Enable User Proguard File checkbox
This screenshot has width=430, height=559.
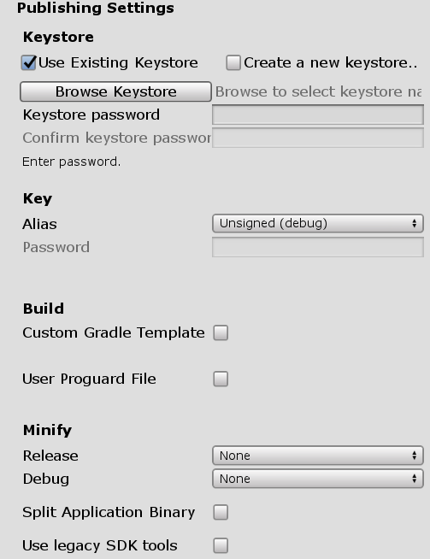[221, 379]
